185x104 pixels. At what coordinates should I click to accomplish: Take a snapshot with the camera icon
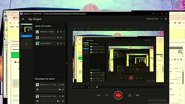click(130, 95)
